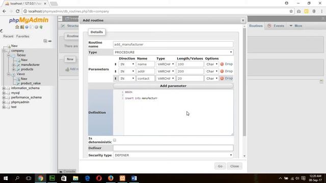Click the Go button

[220, 166]
